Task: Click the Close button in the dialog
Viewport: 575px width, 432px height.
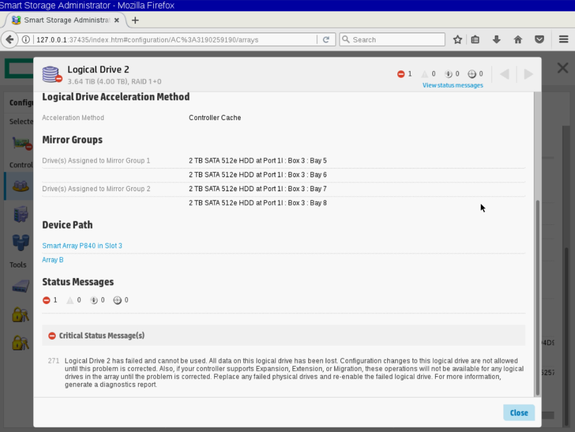Action: pyautogui.click(x=519, y=413)
